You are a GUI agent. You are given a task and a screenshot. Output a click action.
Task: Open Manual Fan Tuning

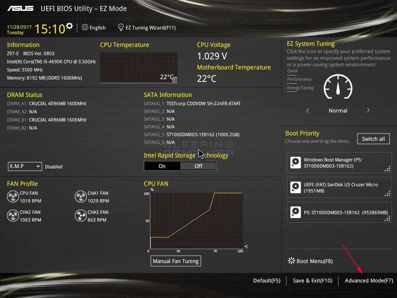[x=176, y=261]
